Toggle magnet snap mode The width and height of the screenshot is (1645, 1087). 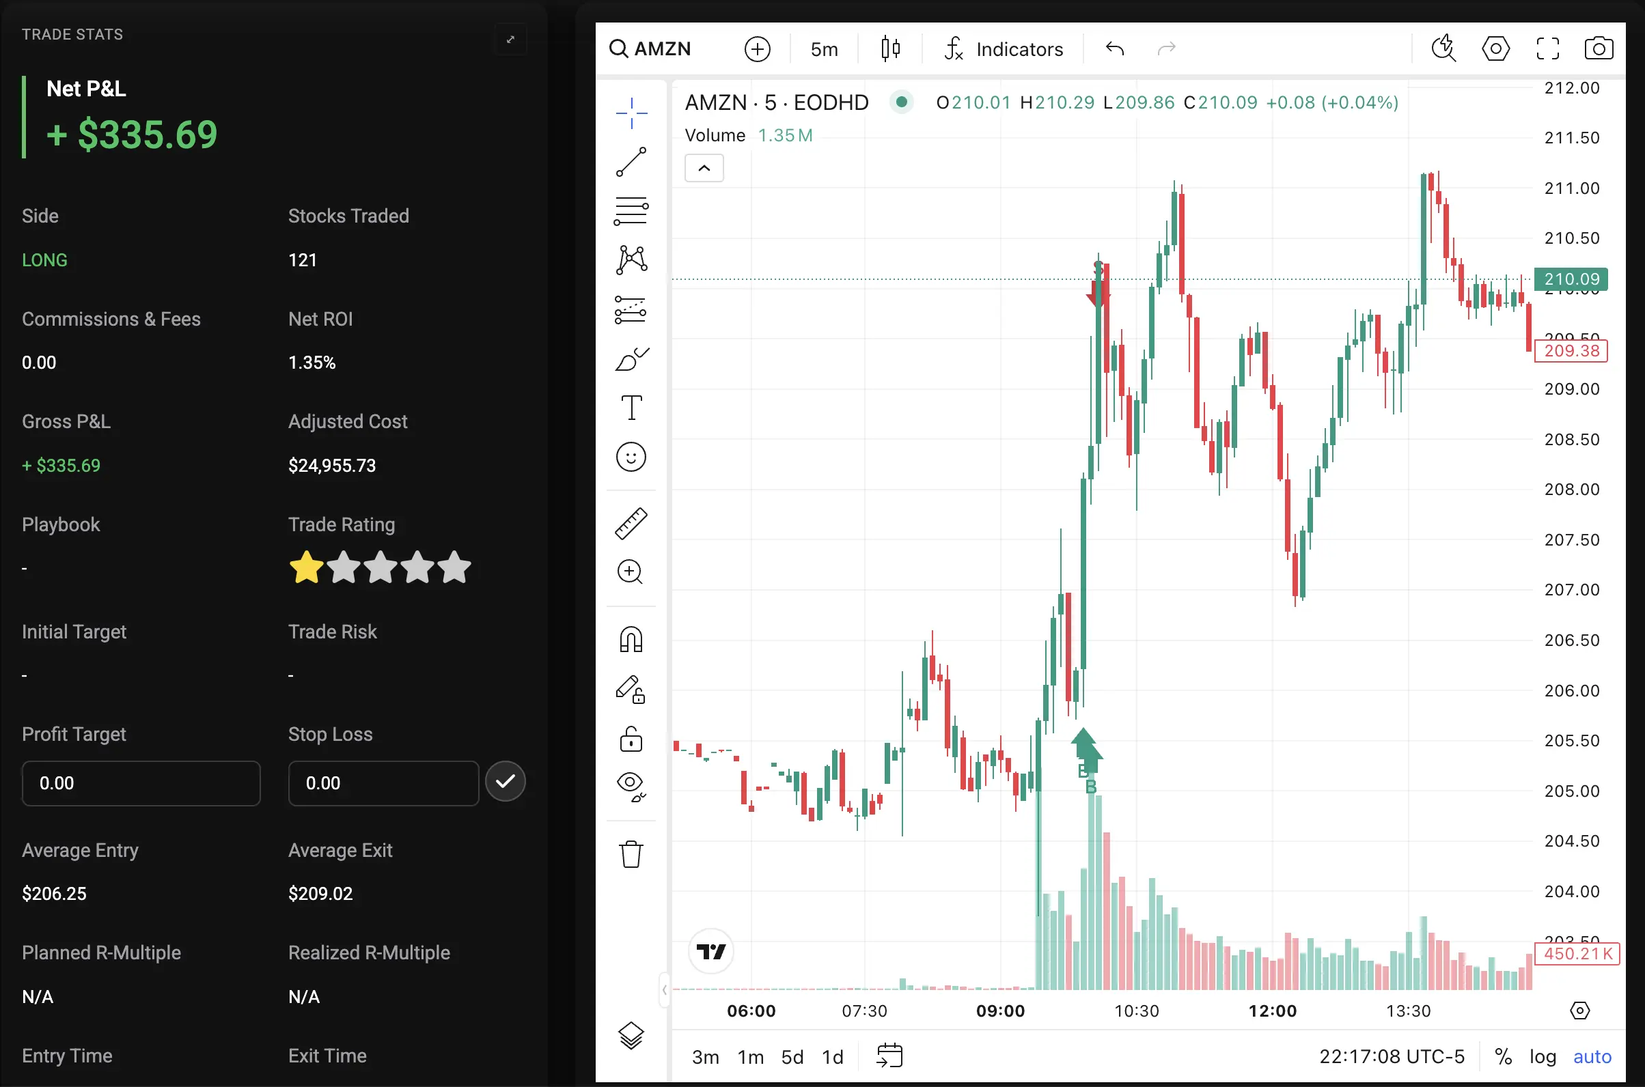631,639
